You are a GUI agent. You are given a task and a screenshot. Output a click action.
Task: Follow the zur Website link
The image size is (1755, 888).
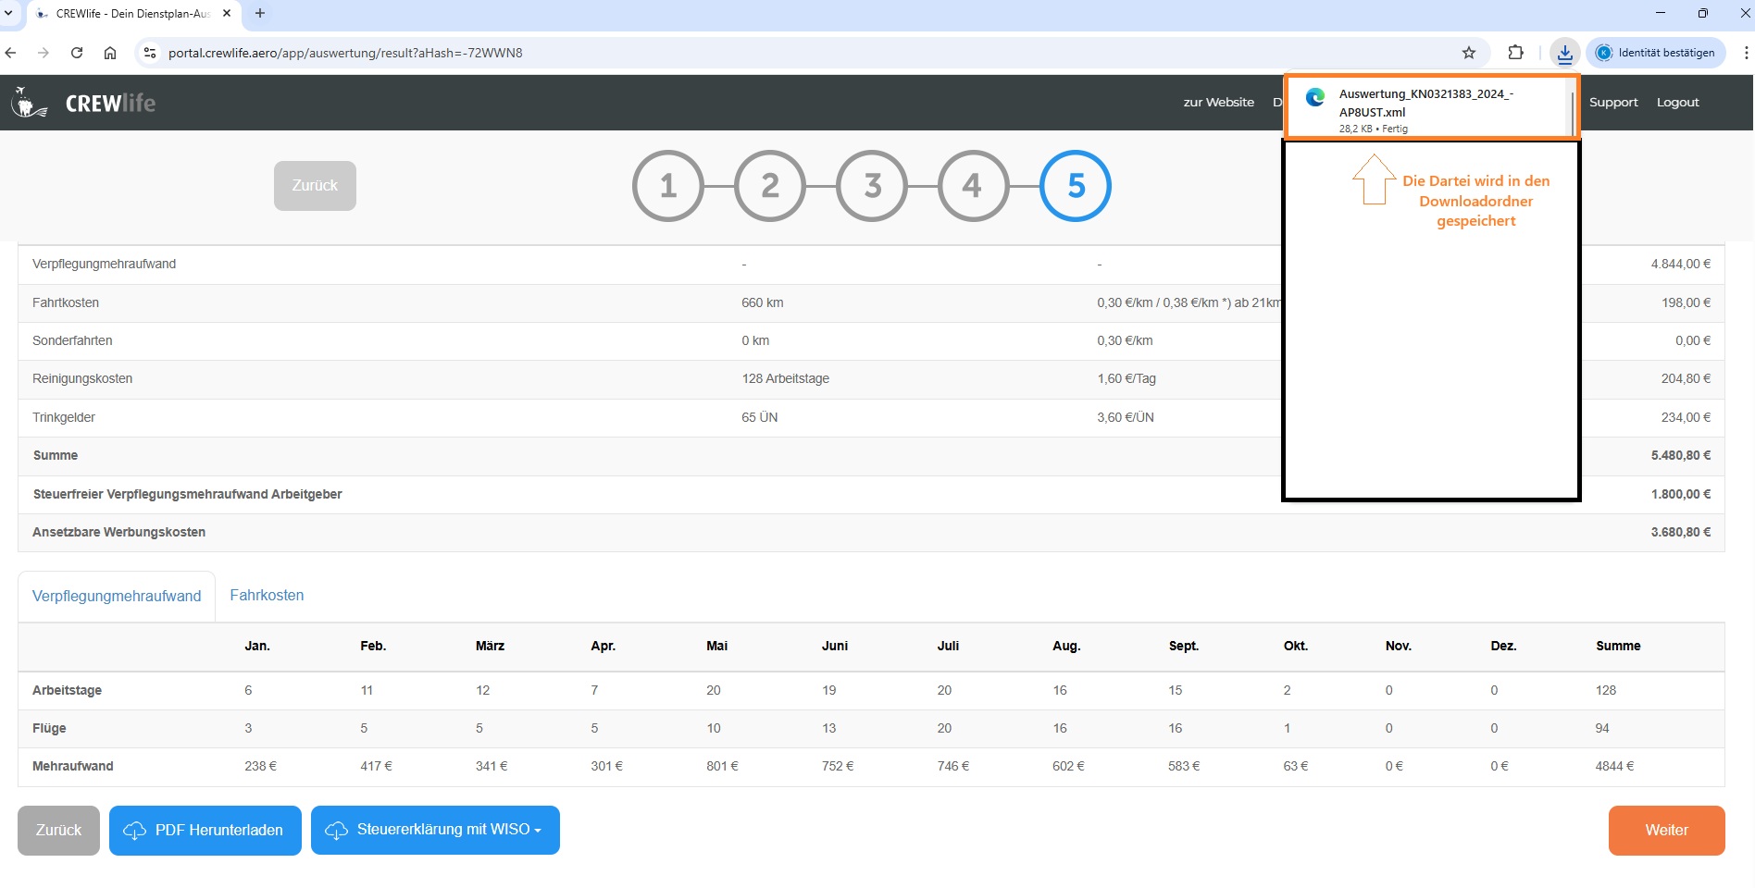tap(1218, 103)
